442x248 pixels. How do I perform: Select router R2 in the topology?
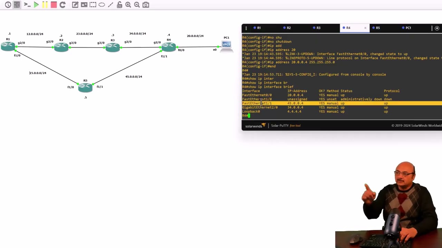61,48
